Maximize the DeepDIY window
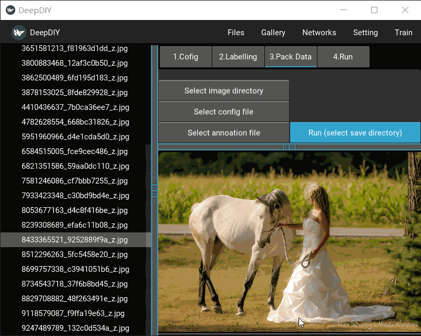The width and height of the screenshot is (421, 336). (x=374, y=10)
